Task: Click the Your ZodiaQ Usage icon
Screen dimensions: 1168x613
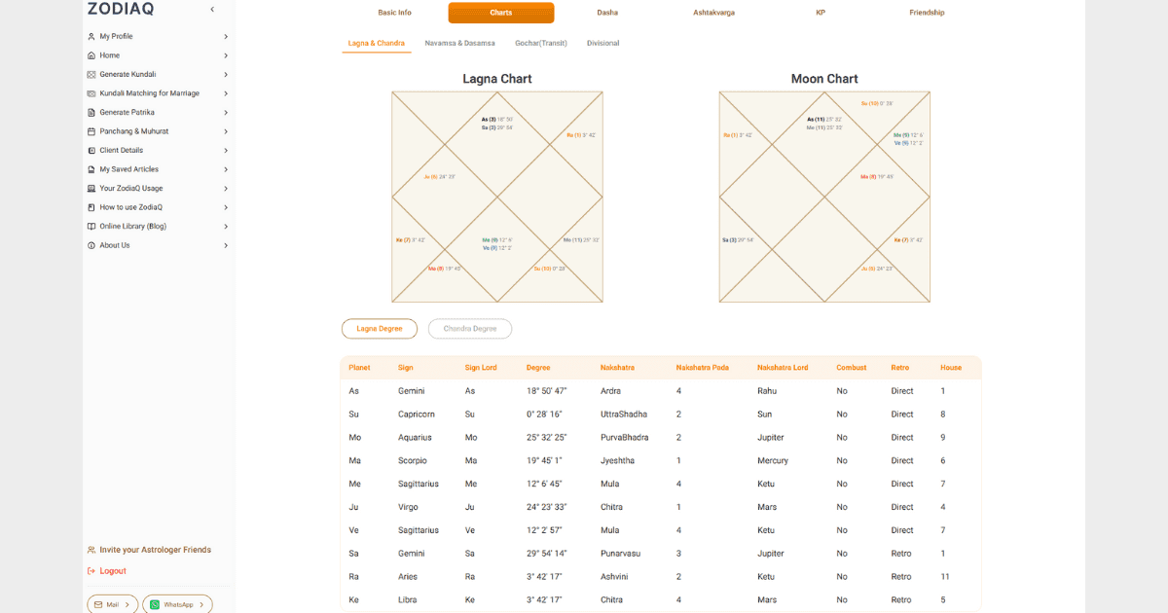Action: click(91, 188)
